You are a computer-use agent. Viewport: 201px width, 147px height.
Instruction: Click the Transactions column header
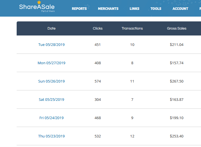[x=132, y=28]
